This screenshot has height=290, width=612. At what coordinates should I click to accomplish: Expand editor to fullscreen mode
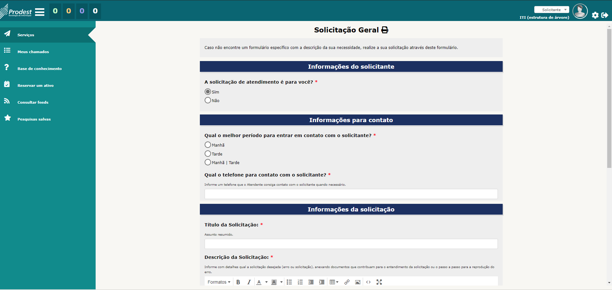[x=379, y=282]
